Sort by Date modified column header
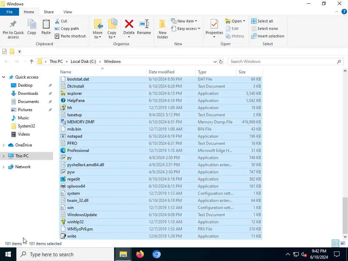348x261 pixels. (x=171, y=72)
